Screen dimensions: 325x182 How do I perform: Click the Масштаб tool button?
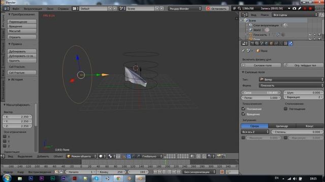(x=22, y=31)
